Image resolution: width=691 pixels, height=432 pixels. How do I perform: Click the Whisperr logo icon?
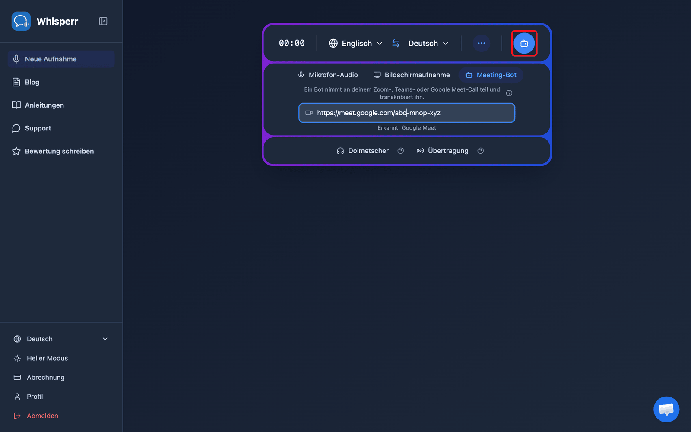[x=21, y=21]
